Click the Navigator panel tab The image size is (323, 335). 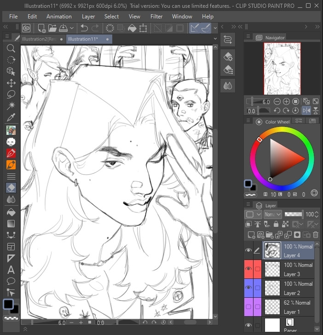pos(270,38)
